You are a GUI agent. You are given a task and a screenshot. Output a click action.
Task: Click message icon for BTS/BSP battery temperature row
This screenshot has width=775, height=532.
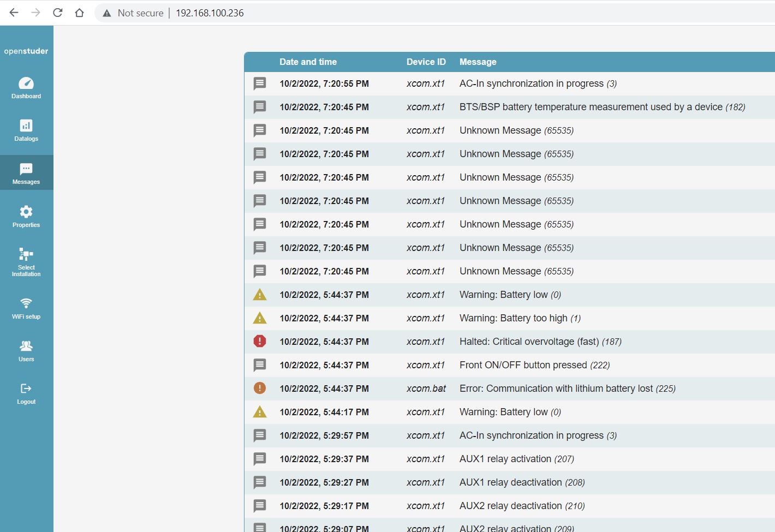point(260,107)
